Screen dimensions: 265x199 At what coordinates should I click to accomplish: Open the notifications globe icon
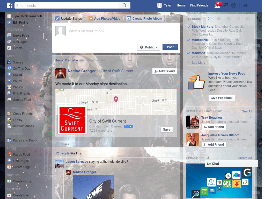(234, 6)
